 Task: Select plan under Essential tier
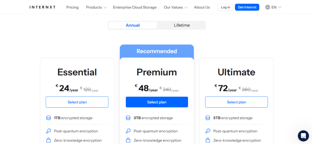[77, 102]
